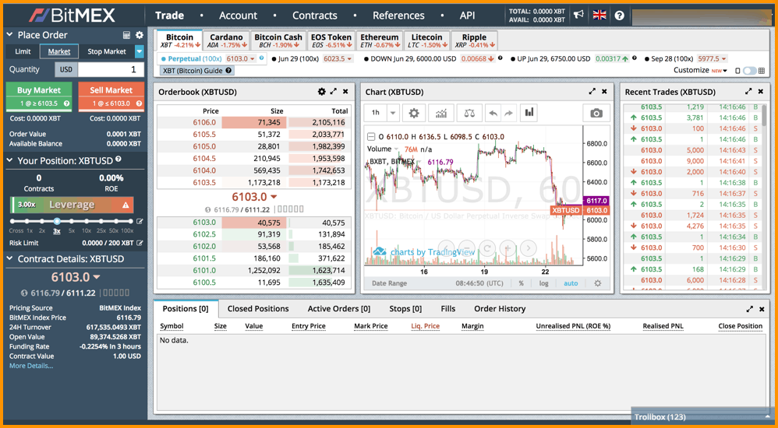Collapse the Place Order section
Viewport: 778px width, 428px height.
click(10, 35)
